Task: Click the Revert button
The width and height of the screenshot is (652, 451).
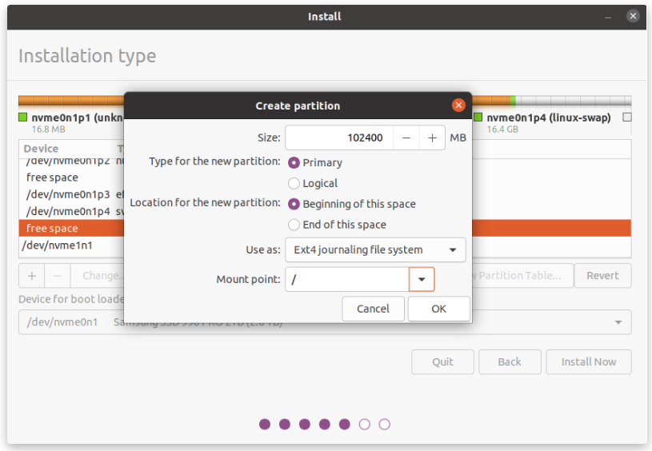Action: click(602, 276)
